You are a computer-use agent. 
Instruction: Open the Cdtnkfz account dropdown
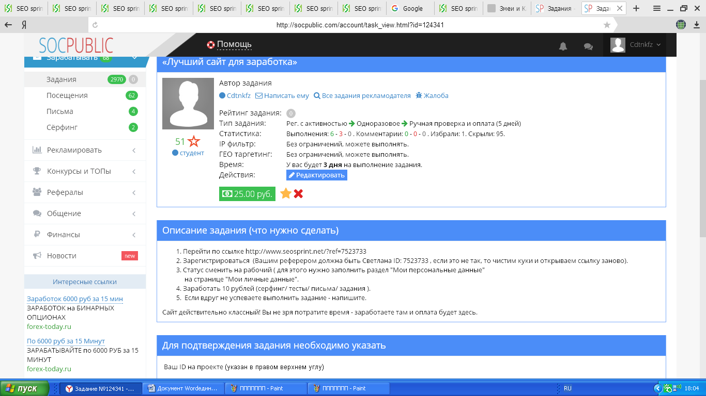(646, 45)
